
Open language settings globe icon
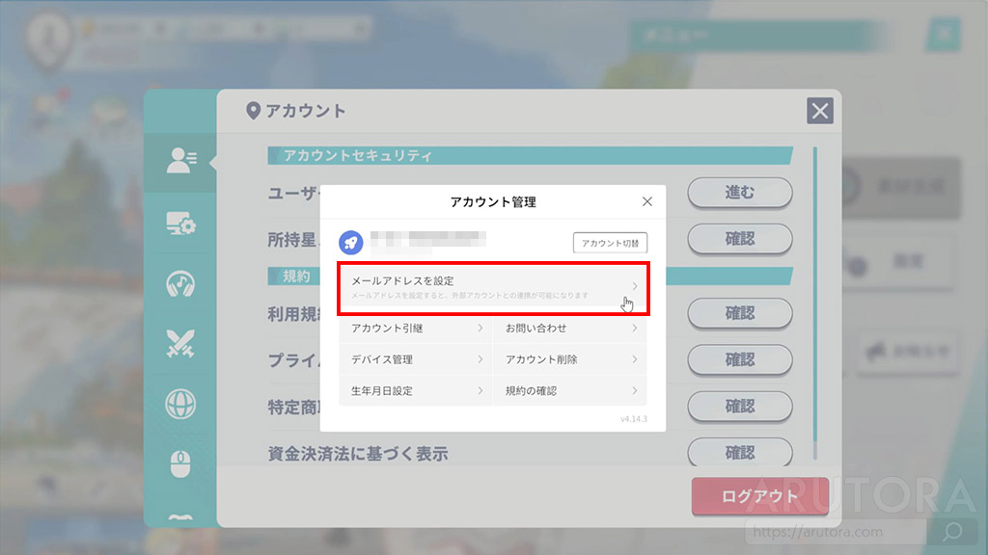[x=180, y=403]
